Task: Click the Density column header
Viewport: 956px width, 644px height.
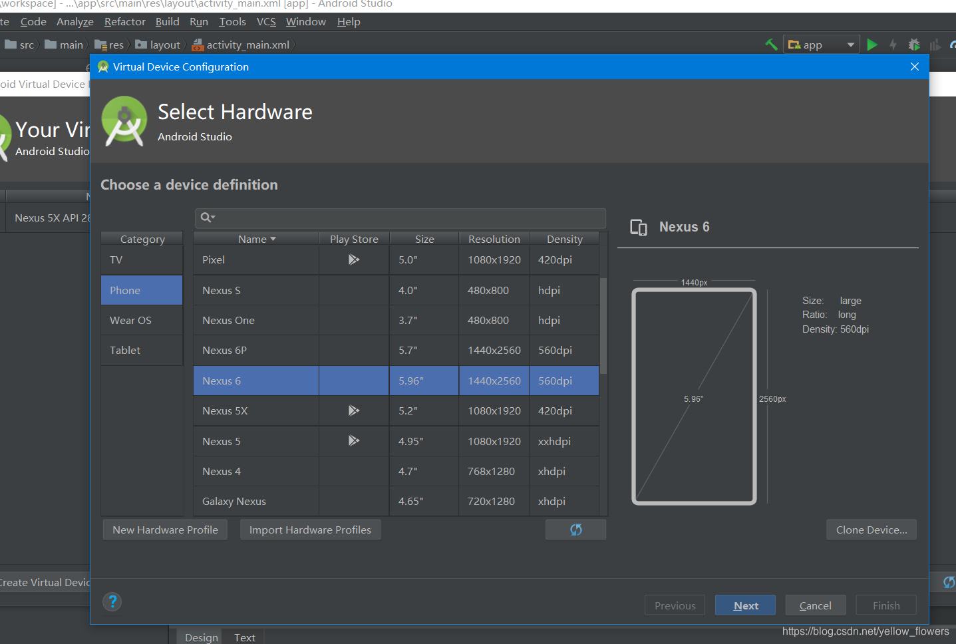Action: coord(565,239)
